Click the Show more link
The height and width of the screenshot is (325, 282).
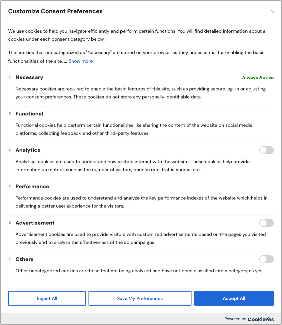click(81, 61)
